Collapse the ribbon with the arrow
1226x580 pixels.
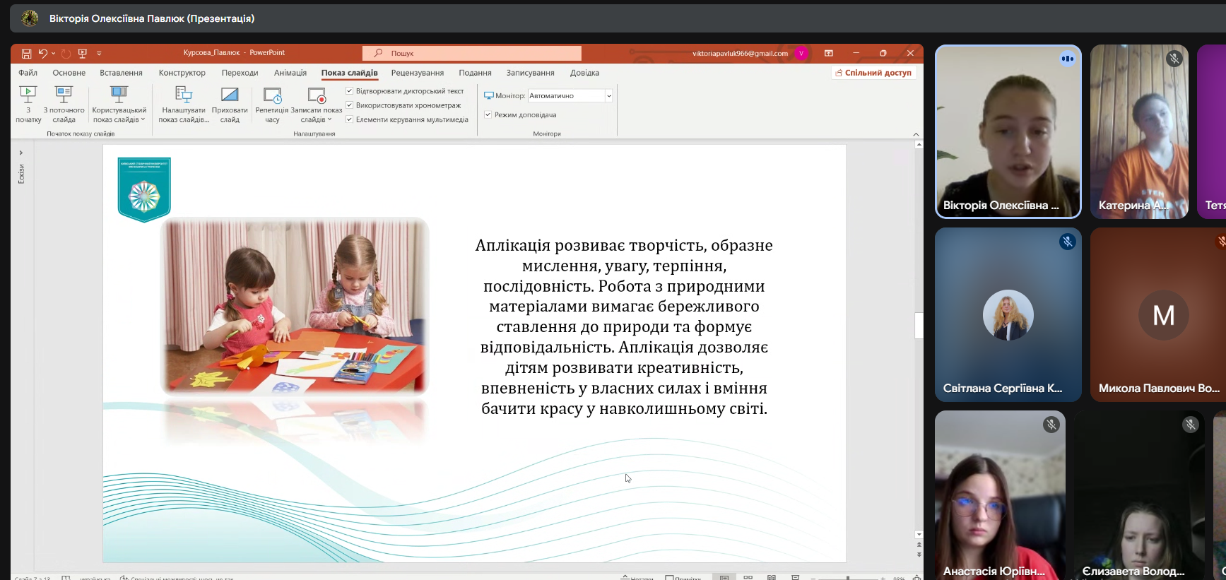(x=916, y=134)
